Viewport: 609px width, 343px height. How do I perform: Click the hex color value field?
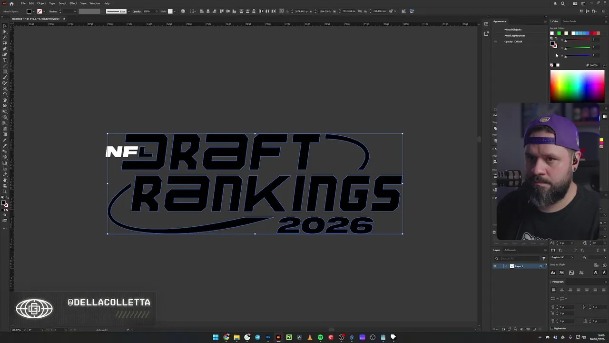[594, 65]
